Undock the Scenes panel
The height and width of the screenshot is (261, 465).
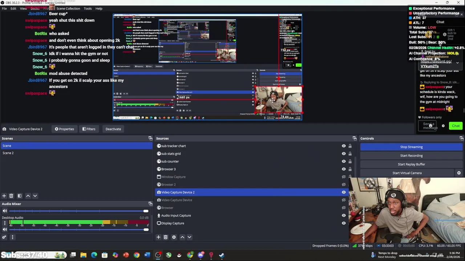coord(150,138)
